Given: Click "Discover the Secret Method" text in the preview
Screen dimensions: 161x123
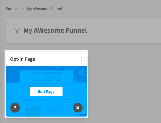Looking at the screenshot, I should (46, 73).
